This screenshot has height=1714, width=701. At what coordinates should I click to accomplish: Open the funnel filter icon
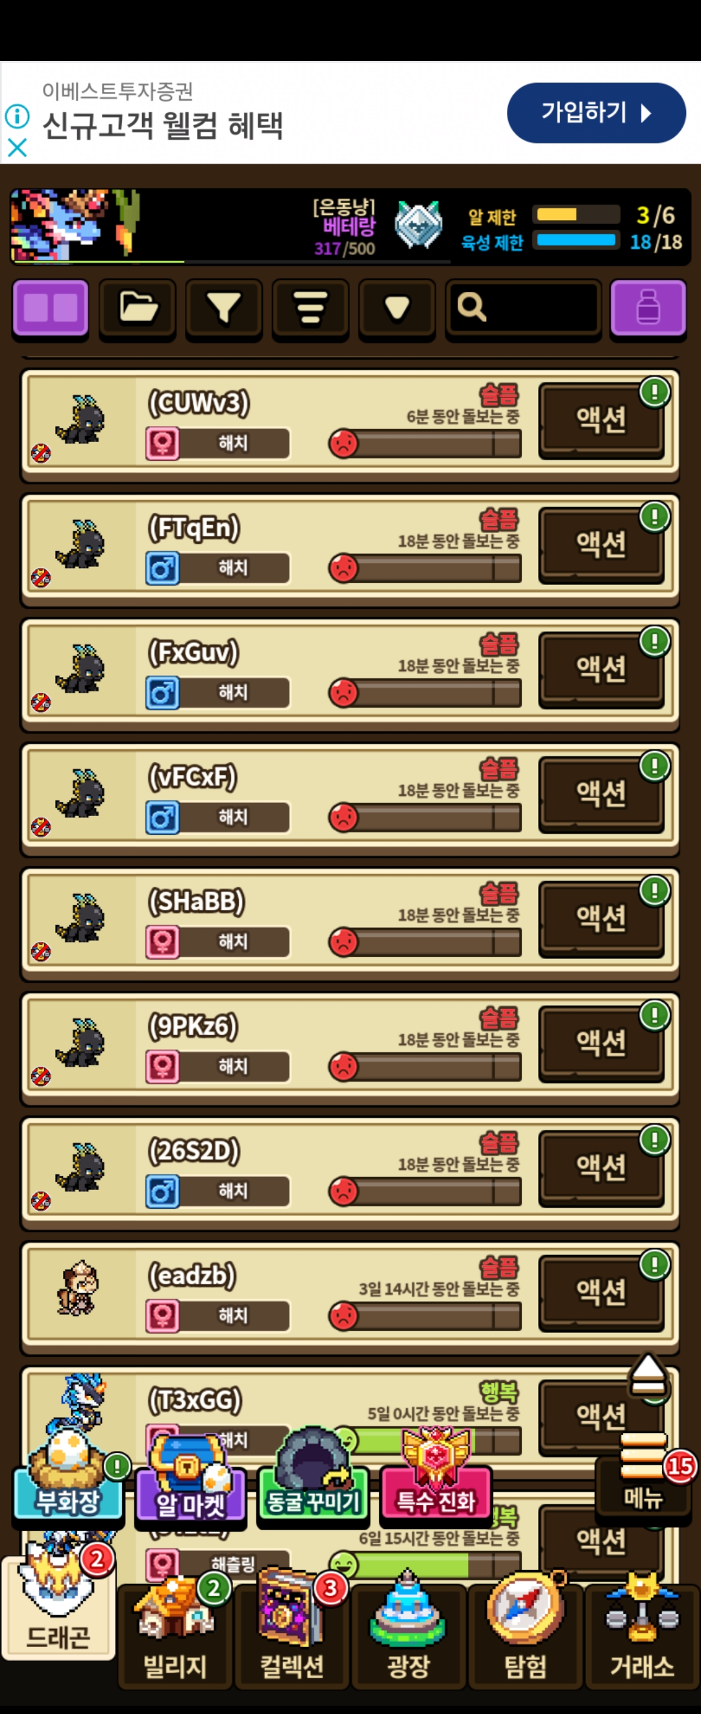pyautogui.click(x=224, y=308)
